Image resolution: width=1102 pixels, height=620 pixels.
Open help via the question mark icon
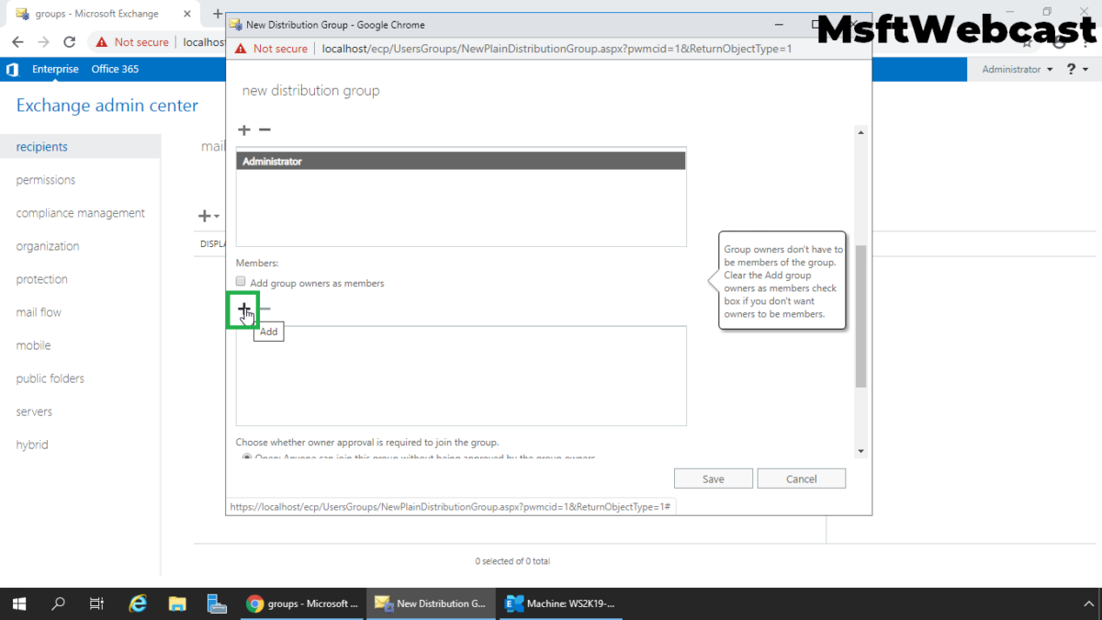click(1072, 69)
